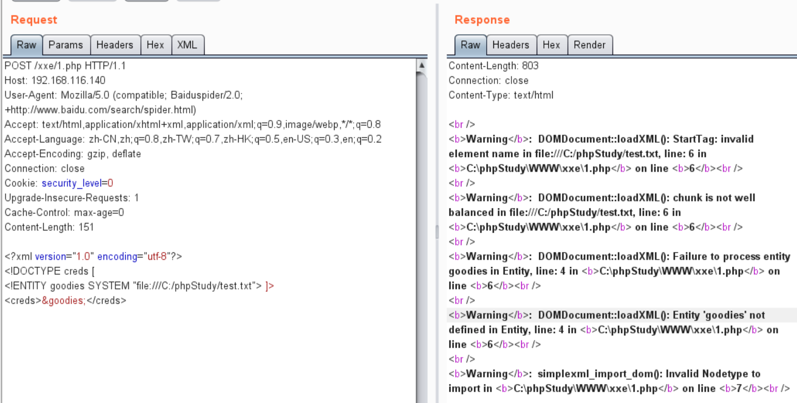Screen dimensions: 797x403
Task: Click the simplexml_import_dom Invalid Nodetype warning
Action: click(619, 381)
